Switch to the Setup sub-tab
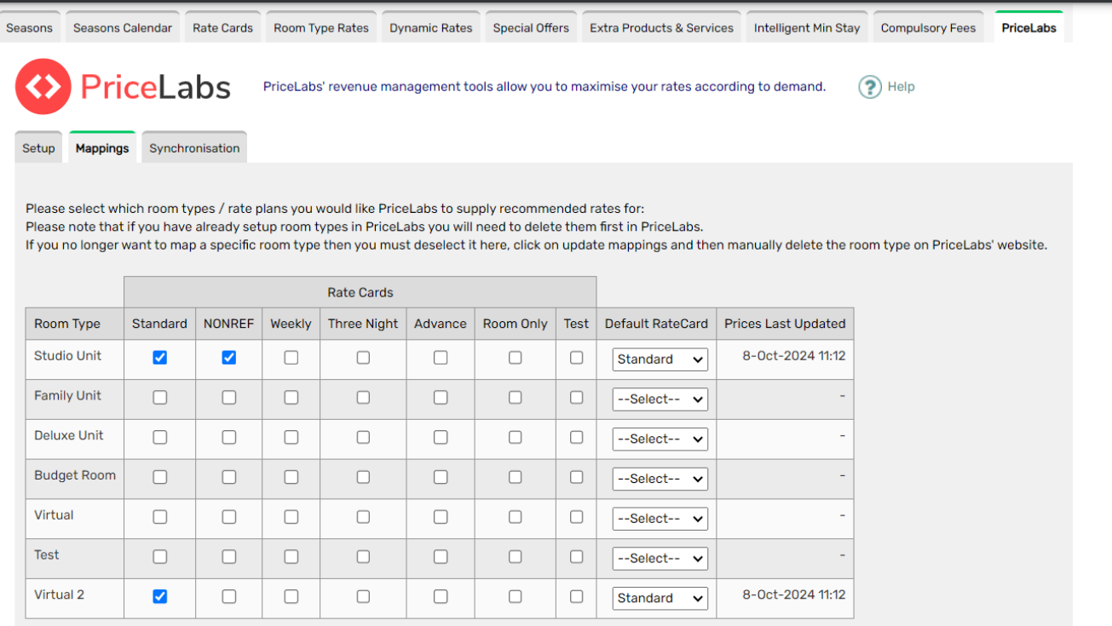 pyautogui.click(x=38, y=147)
